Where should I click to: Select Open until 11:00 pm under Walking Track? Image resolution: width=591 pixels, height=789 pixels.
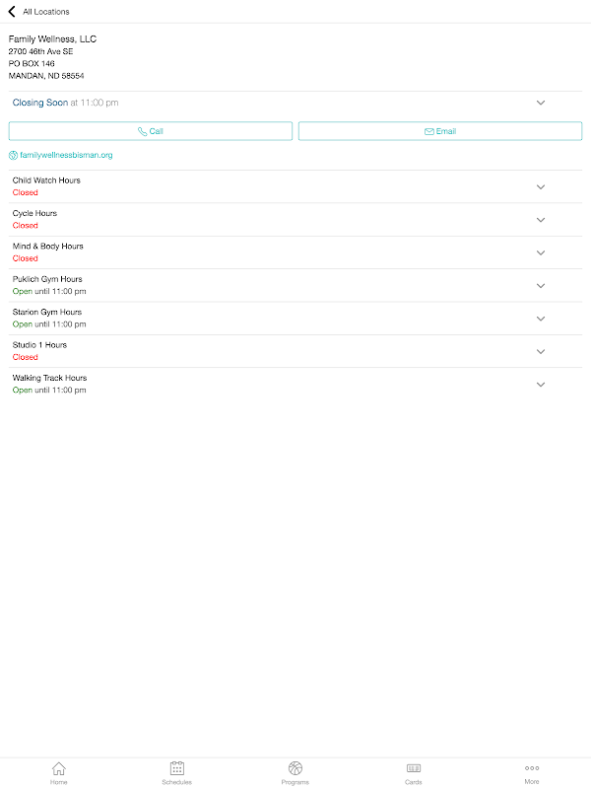pyautogui.click(x=49, y=390)
